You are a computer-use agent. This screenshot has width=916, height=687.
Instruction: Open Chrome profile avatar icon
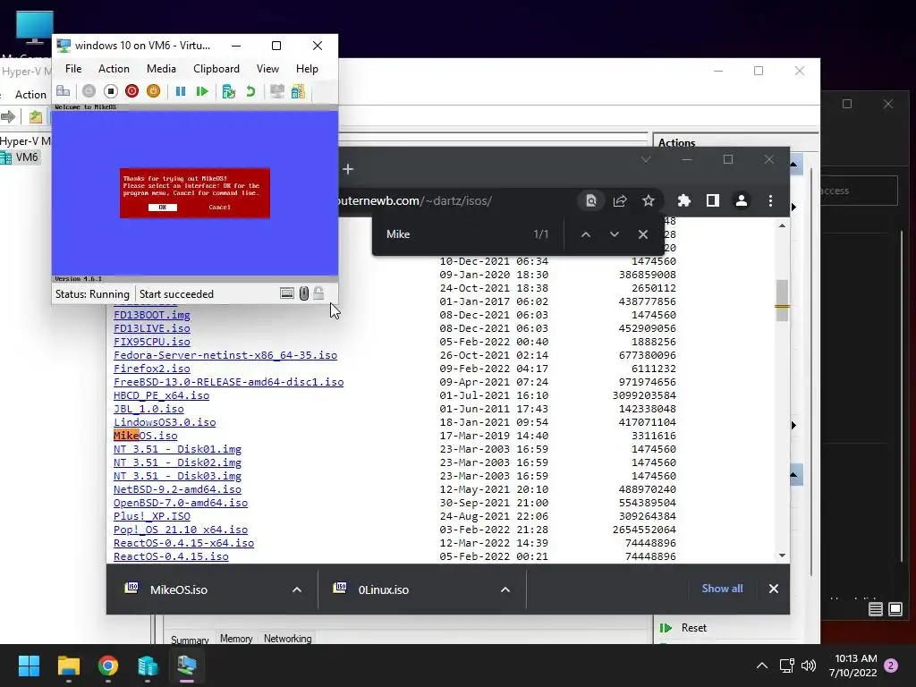[x=742, y=201]
